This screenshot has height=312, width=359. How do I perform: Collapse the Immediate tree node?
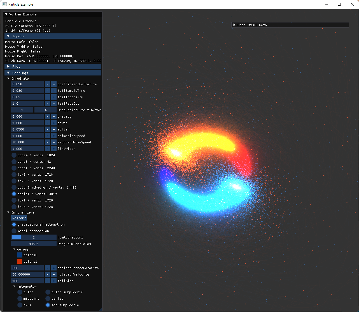8,79
